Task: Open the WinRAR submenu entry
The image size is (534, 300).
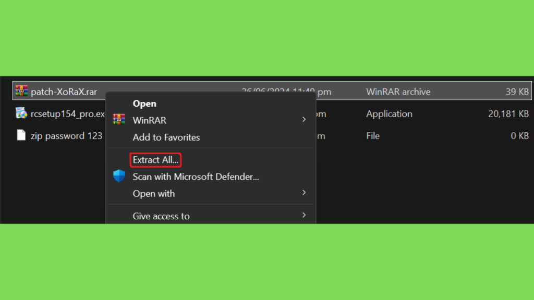Action: 150,120
